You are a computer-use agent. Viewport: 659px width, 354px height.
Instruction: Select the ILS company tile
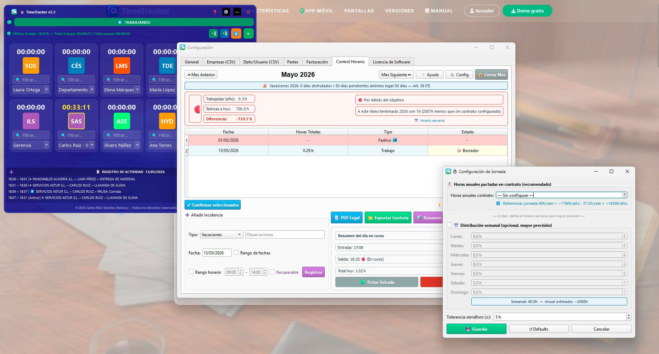[31, 121]
